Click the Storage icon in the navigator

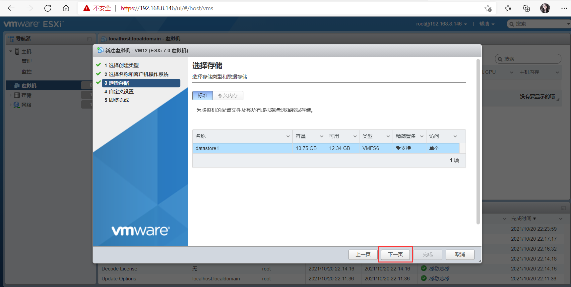coord(17,95)
